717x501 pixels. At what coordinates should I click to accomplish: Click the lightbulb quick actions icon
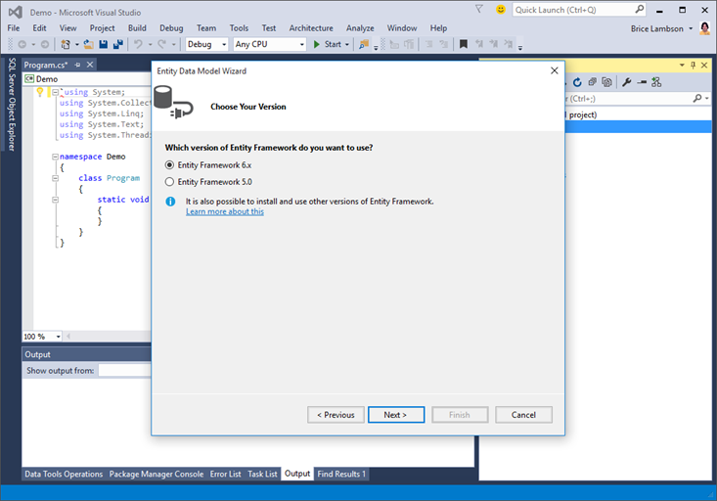(x=40, y=92)
